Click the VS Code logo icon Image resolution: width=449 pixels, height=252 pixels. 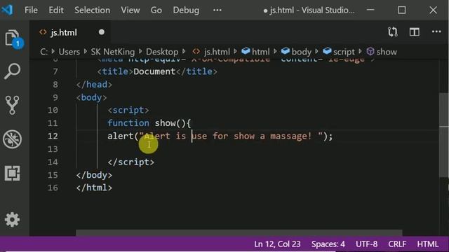[x=8, y=10]
